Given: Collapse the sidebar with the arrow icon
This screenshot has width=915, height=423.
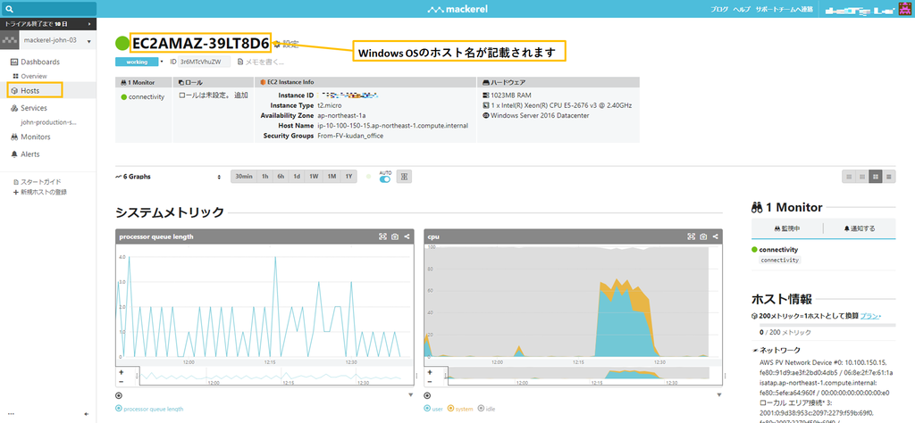Looking at the screenshot, I should click(87, 414).
